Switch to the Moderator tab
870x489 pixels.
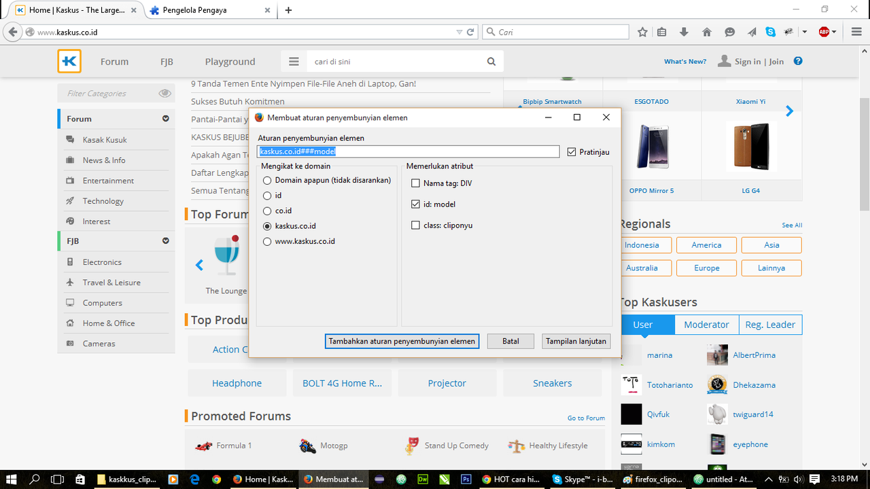(706, 325)
